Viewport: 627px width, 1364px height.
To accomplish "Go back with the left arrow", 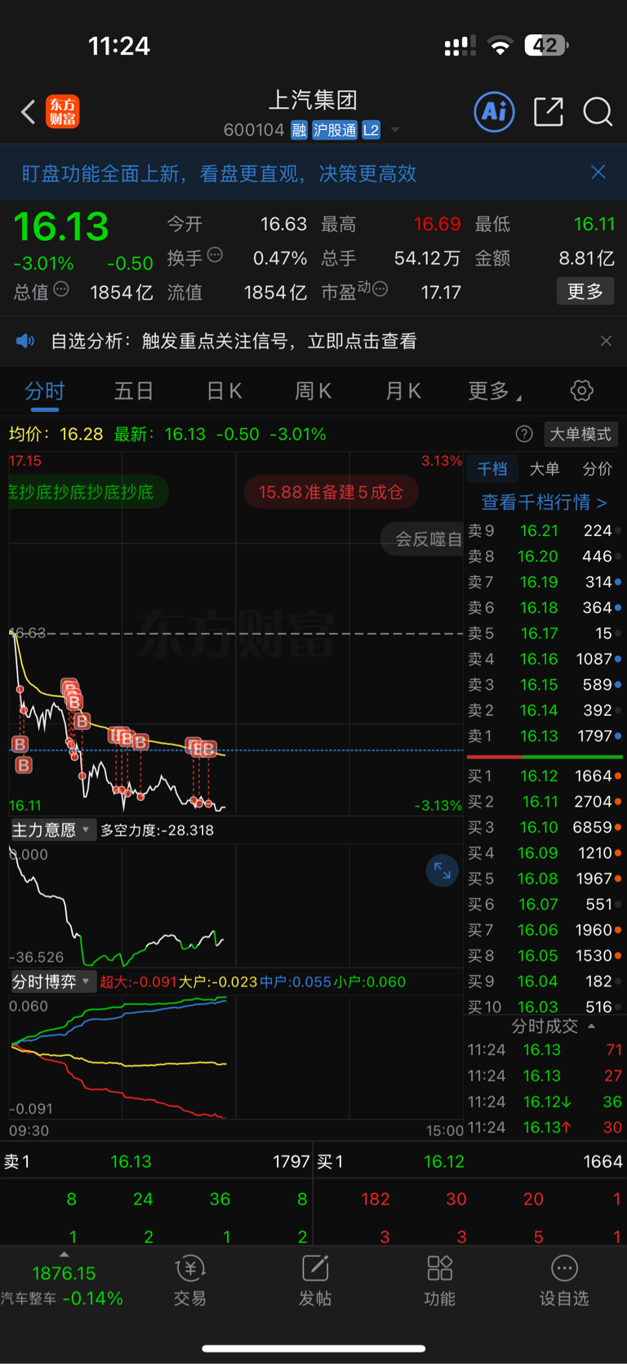I will click(28, 112).
